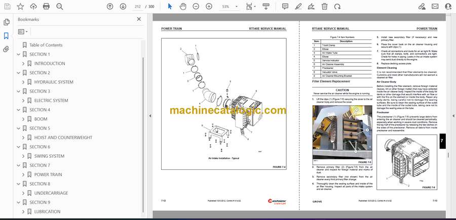Click the Save file icon
This screenshot has height=220, width=456.
[x=7, y=7]
